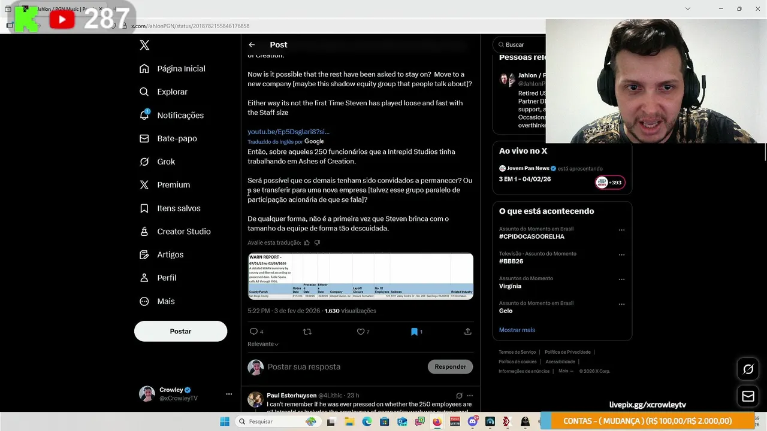Open Notificações from the sidebar

(172, 115)
